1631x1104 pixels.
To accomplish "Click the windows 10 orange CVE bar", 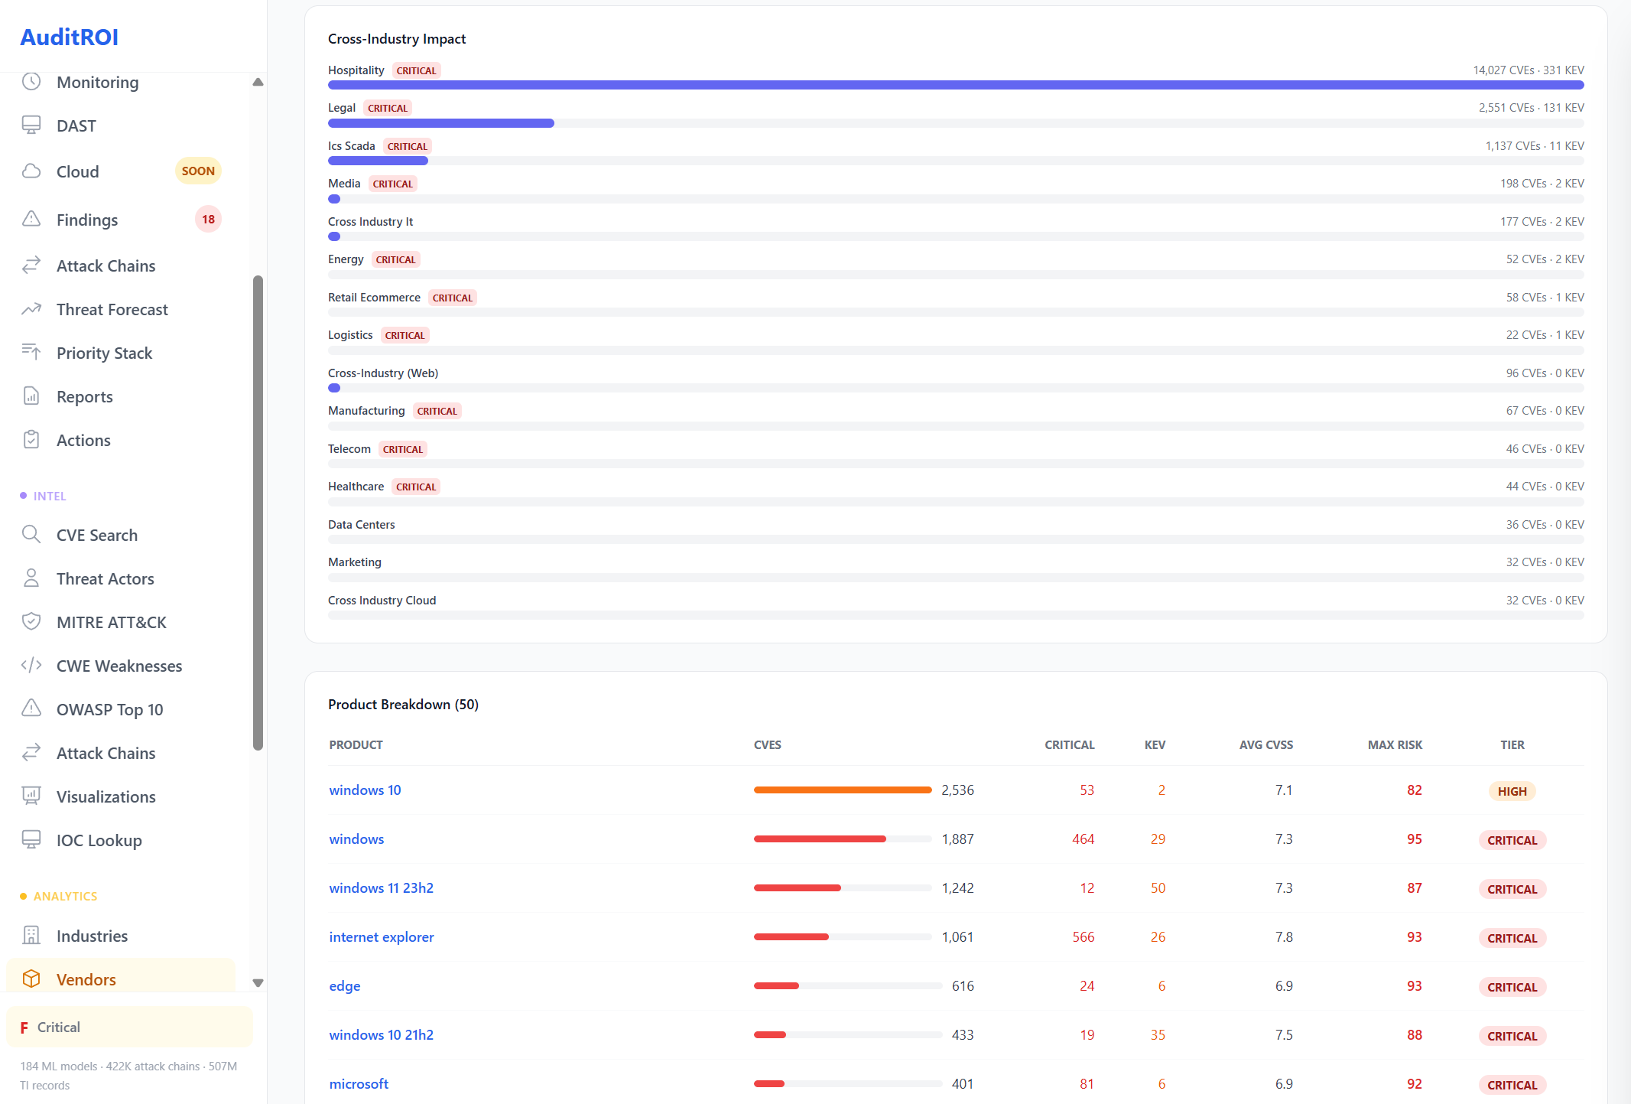I will [843, 790].
